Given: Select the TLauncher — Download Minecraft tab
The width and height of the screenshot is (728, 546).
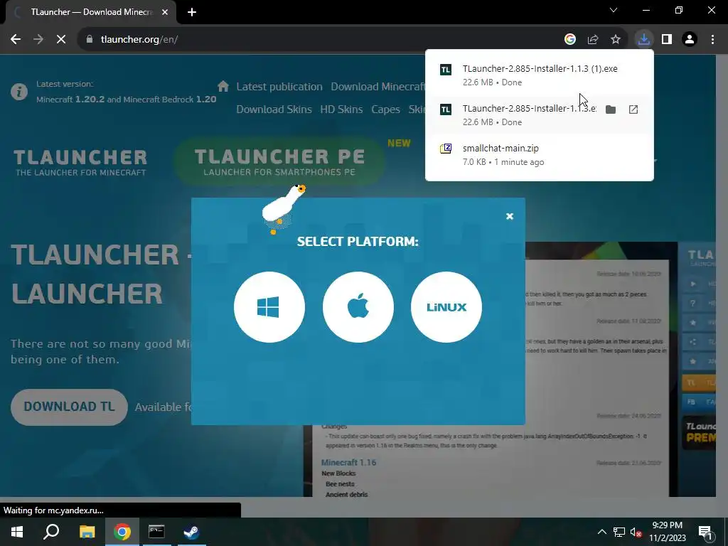Looking at the screenshot, I should 92,13.
